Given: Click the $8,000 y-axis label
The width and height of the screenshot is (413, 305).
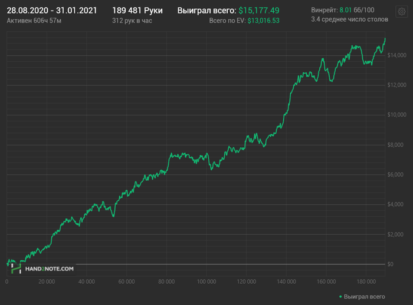Looking at the screenshot, I should pos(395,145).
